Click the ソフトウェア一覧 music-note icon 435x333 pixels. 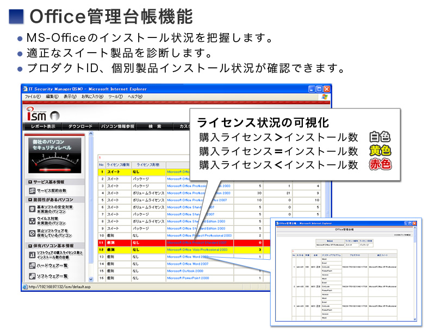click(32, 276)
